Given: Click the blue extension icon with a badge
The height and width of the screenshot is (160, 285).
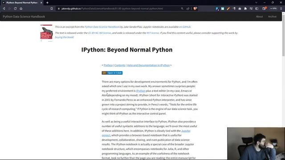Looking at the screenshot, I should coord(217,9).
